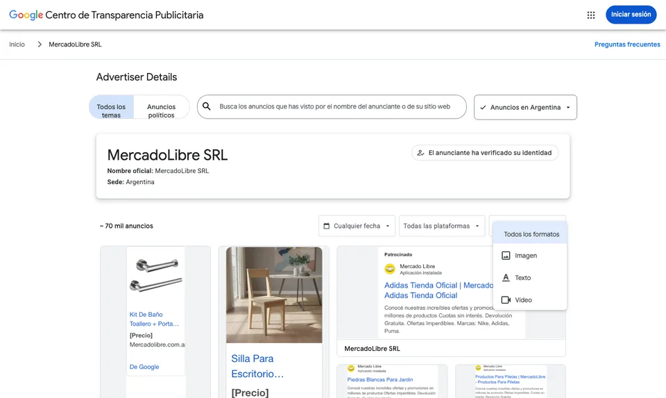Click the MercadoLibre SRL advertiser name heading
The width and height of the screenshot is (666, 398).
pos(167,155)
